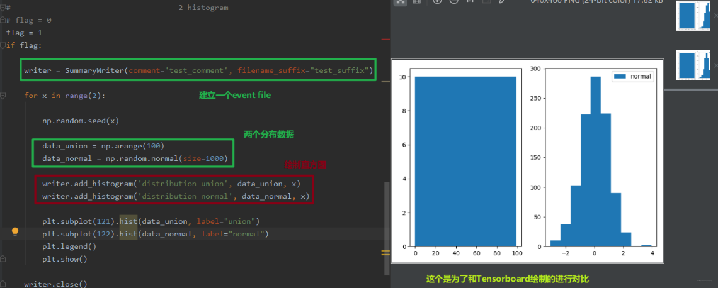Close the lower plot thumbnail with its X
718x288 pixels.
(715, 65)
